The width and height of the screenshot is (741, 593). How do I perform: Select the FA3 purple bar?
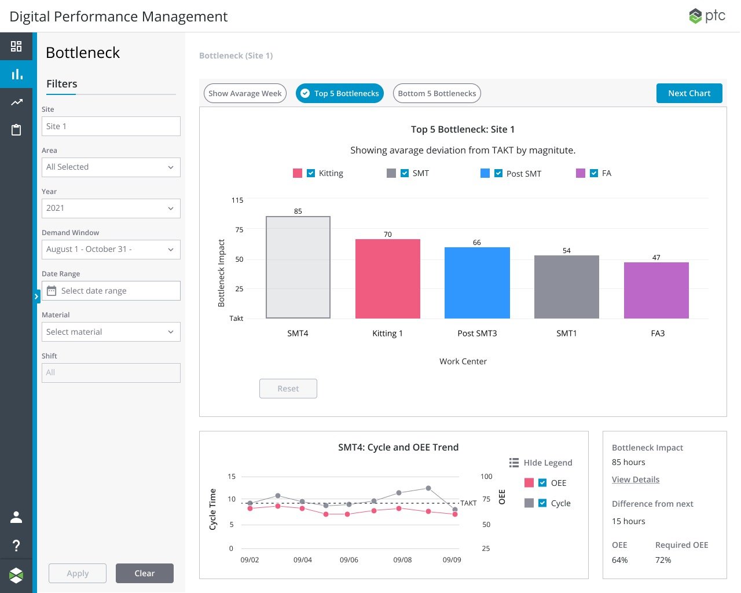(656, 291)
